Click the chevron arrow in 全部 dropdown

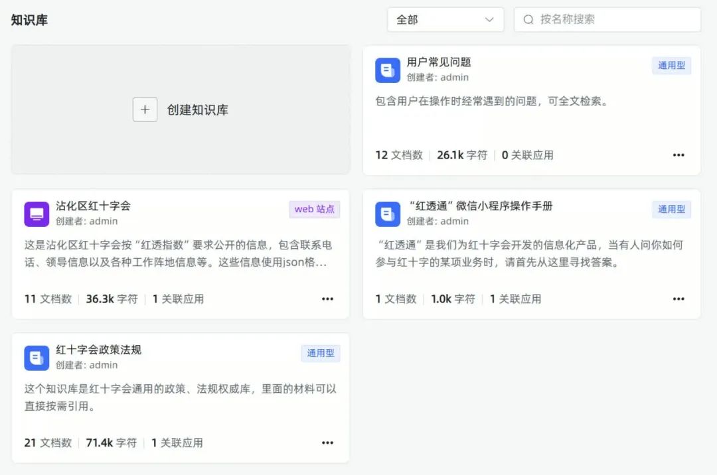point(489,20)
